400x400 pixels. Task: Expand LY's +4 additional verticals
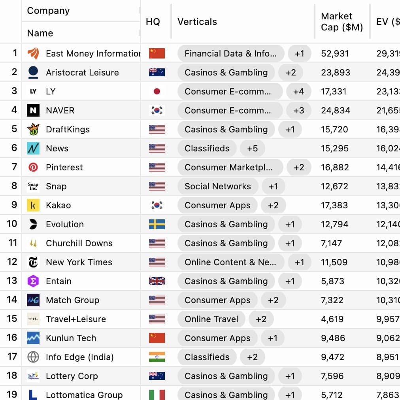pos(298,91)
